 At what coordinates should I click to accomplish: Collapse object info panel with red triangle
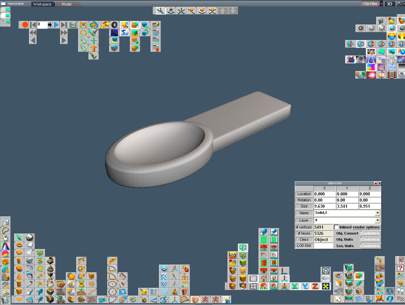coord(376,183)
